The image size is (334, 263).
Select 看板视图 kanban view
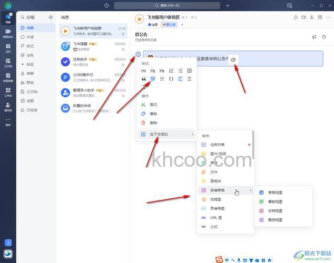pyautogui.click(x=283, y=202)
